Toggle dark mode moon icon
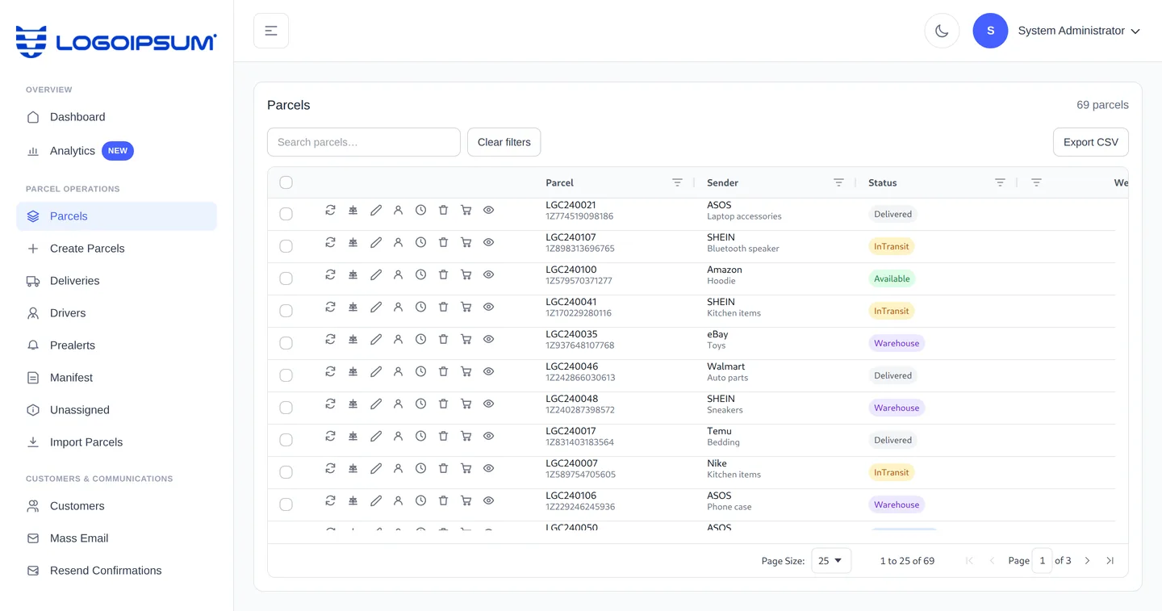The image size is (1162, 611). [x=942, y=31]
